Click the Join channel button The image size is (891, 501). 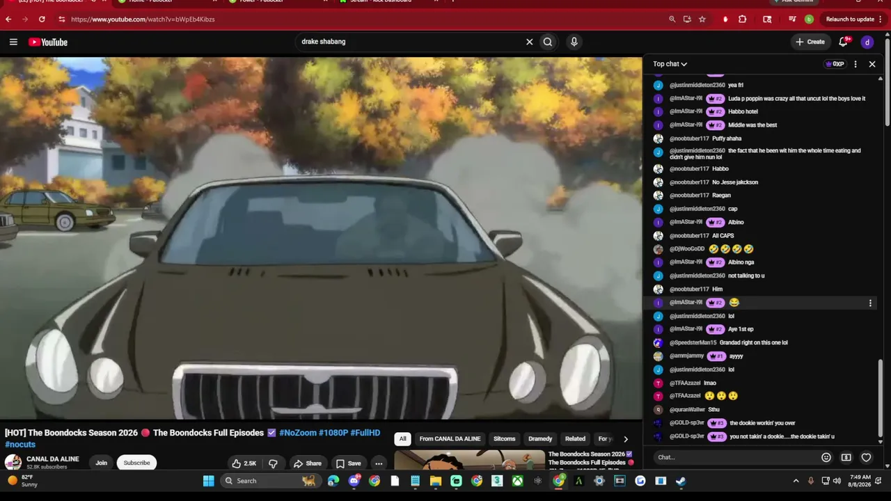tap(102, 463)
